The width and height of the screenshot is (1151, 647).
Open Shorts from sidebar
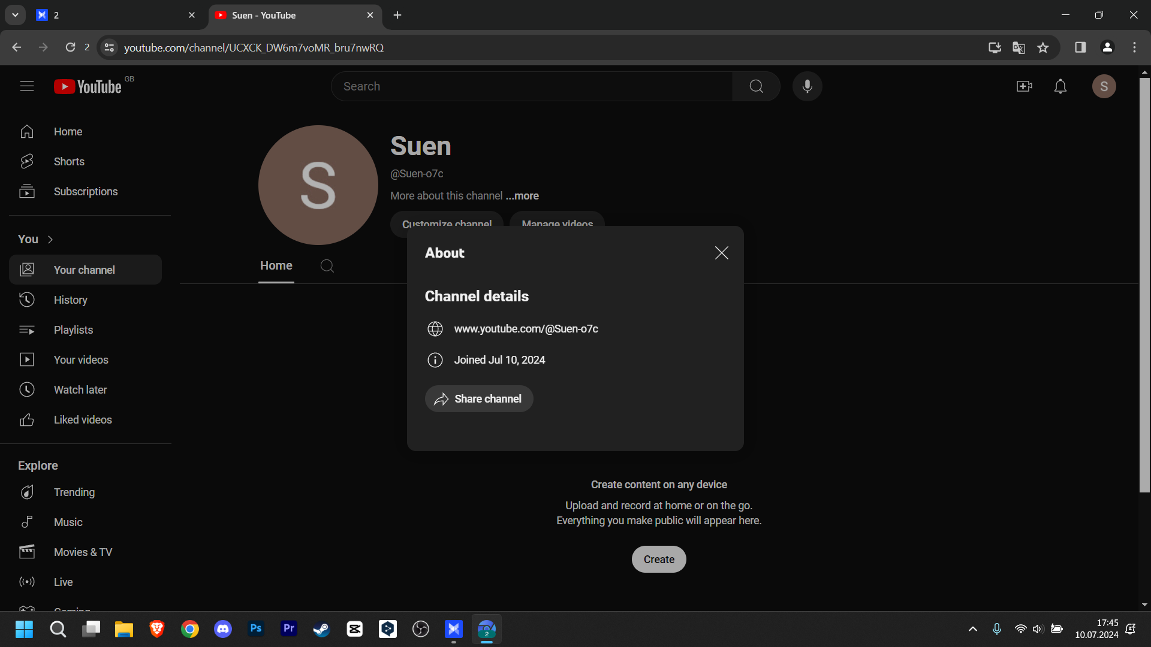(85, 162)
